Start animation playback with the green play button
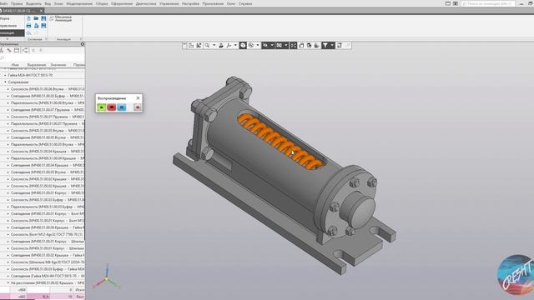This screenshot has width=534, height=300. pos(101,107)
